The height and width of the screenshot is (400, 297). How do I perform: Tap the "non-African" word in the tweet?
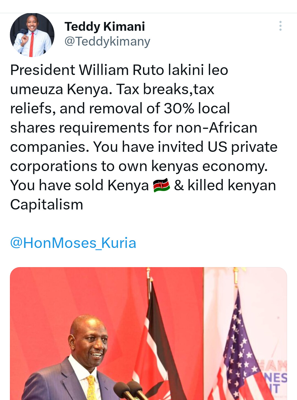click(x=216, y=128)
